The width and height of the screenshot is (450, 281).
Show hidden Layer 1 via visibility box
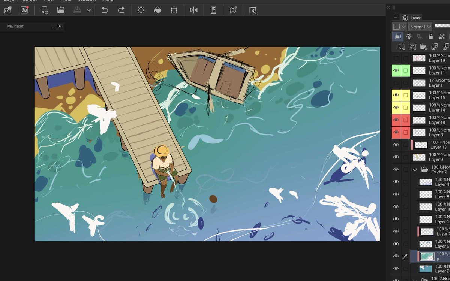(396, 83)
